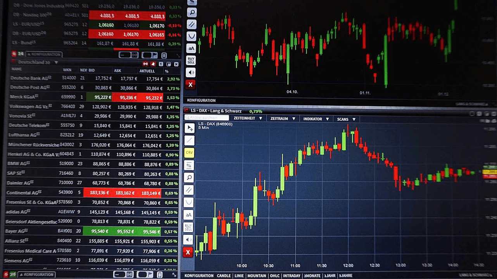Switch DAX chart to MOUNTAIN view
Screen dimensions: 497x279
click(257, 276)
